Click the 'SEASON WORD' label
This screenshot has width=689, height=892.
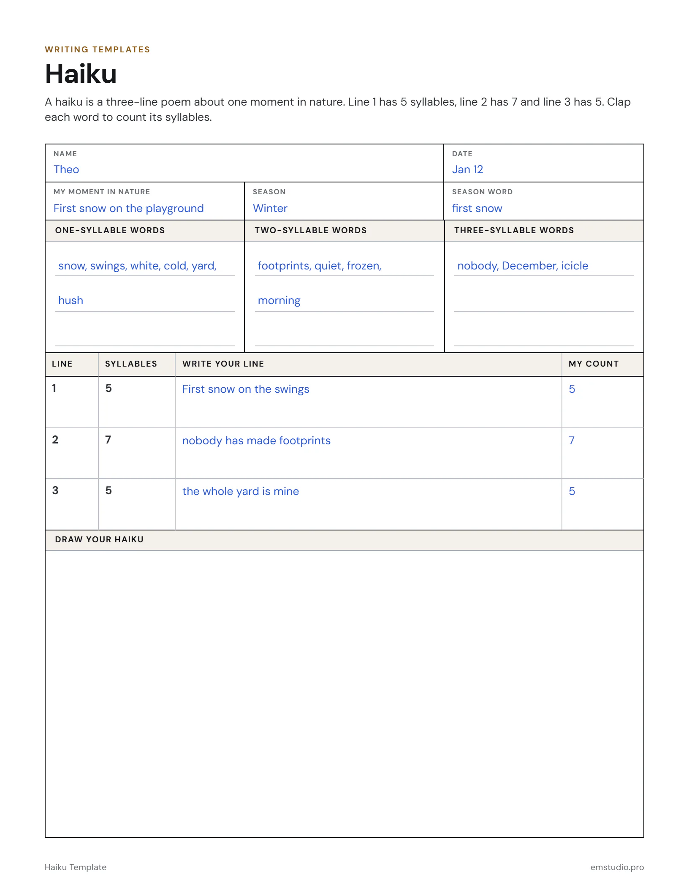482,192
